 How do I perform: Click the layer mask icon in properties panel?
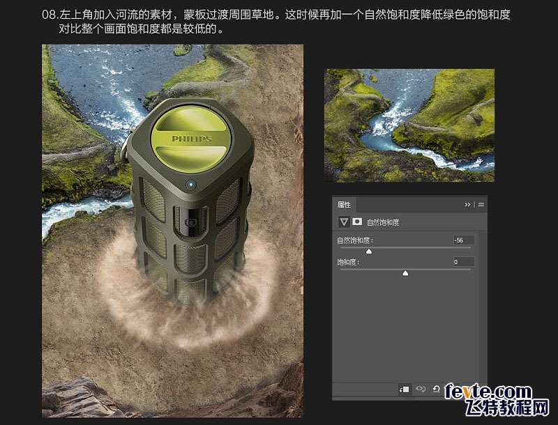click(x=357, y=222)
